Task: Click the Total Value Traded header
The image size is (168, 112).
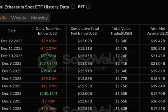Action: [x=121, y=31]
